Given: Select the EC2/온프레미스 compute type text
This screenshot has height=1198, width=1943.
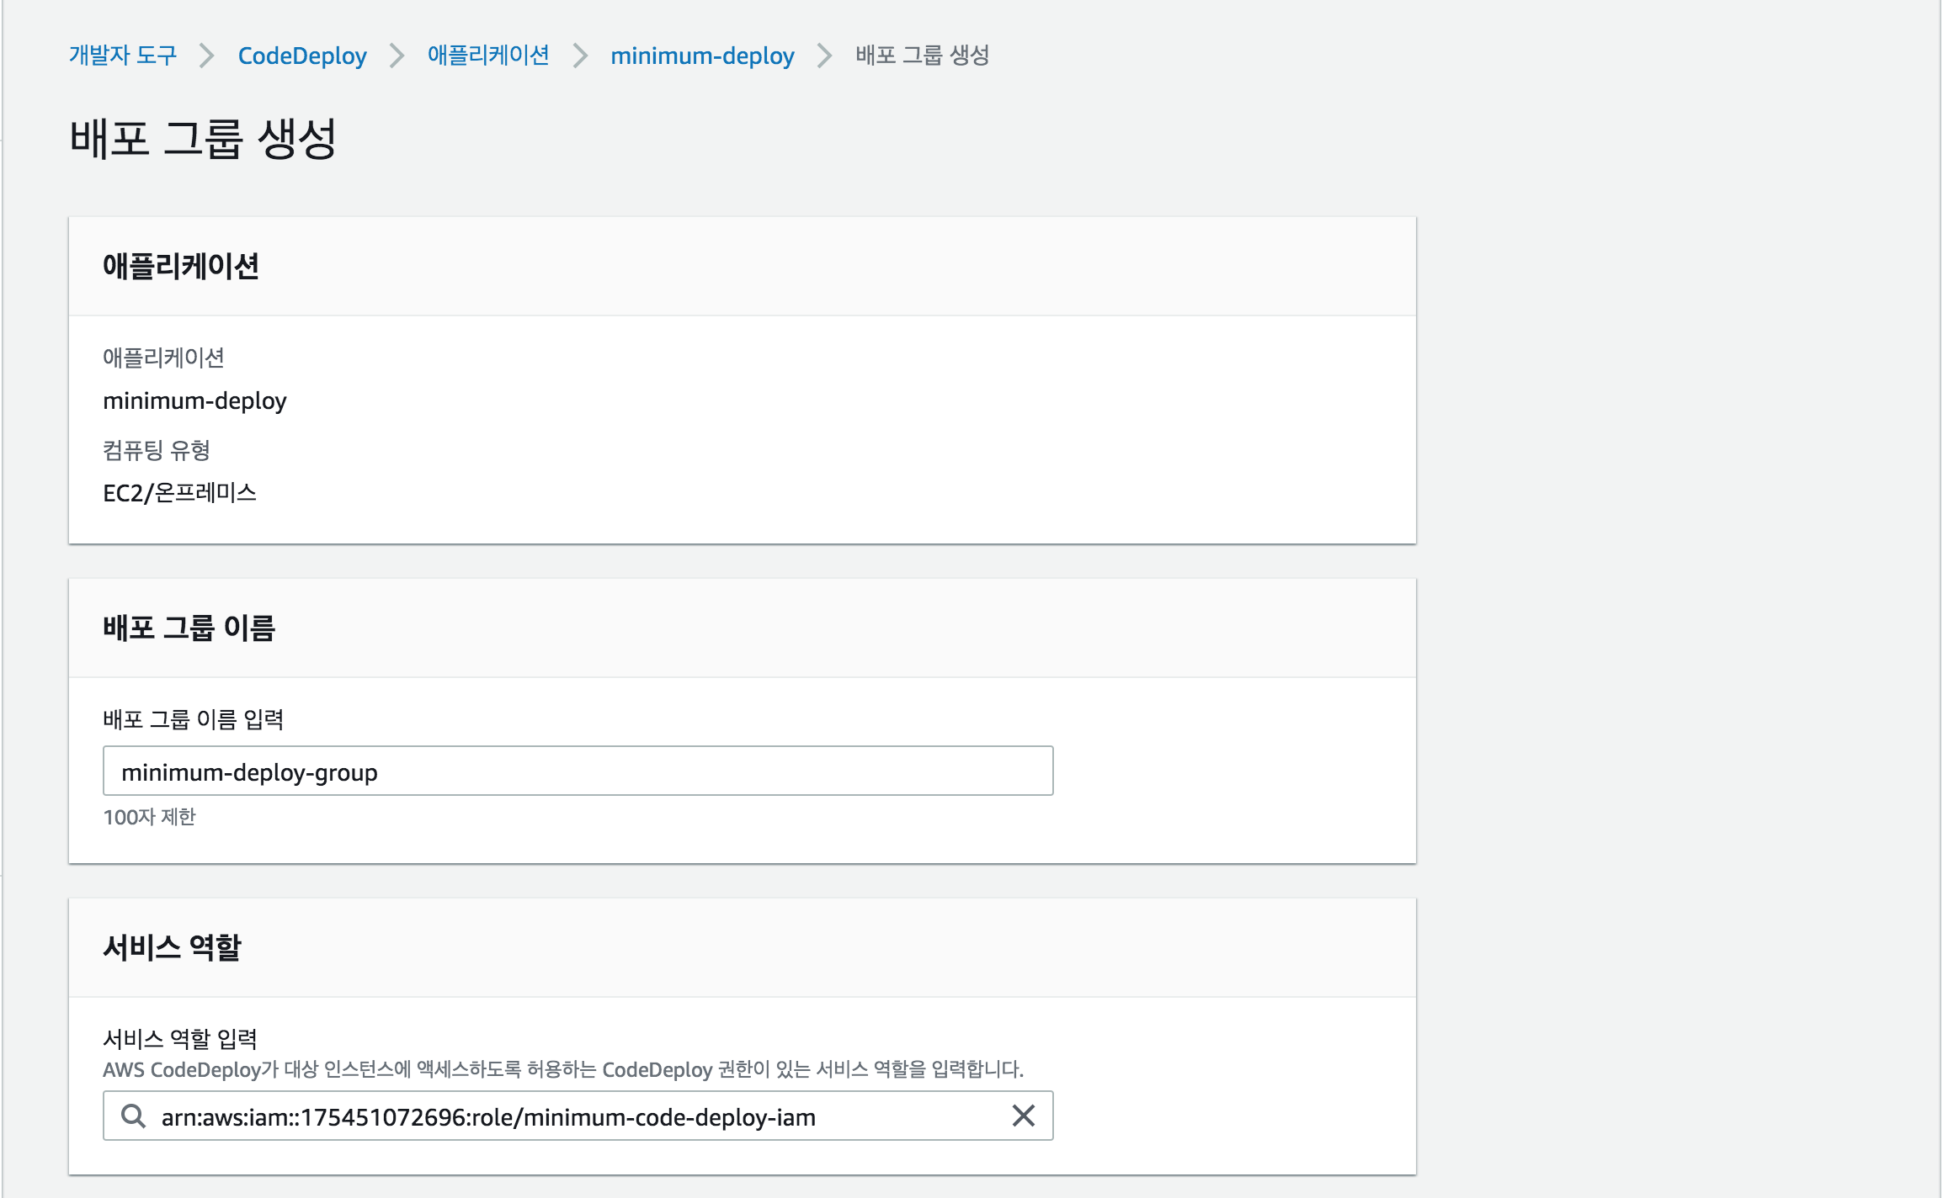Looking at the screenshot, I should click(x=179, y=493).
